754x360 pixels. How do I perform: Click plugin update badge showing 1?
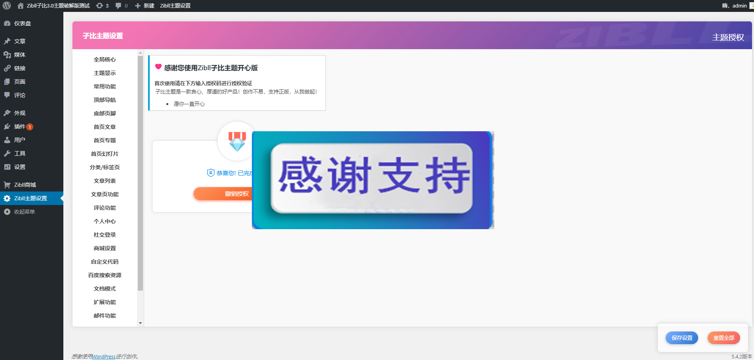pos(30,127)
